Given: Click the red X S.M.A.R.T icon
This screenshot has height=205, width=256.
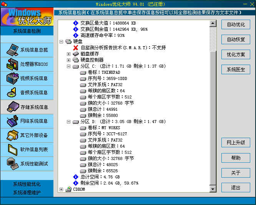Looking at the screenshot, I should [x=76, y=48].
